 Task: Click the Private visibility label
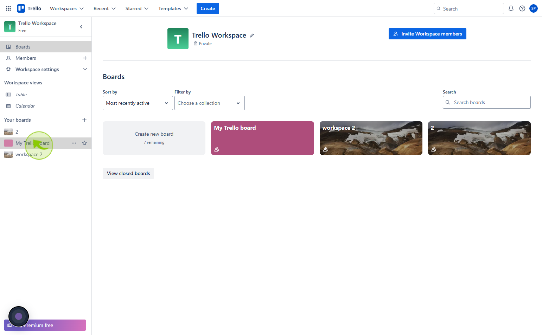coord(205,44)
